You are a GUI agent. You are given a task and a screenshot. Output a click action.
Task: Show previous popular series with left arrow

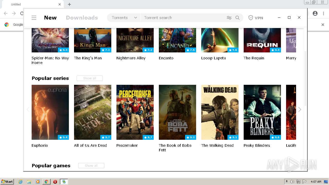point(28,109)
